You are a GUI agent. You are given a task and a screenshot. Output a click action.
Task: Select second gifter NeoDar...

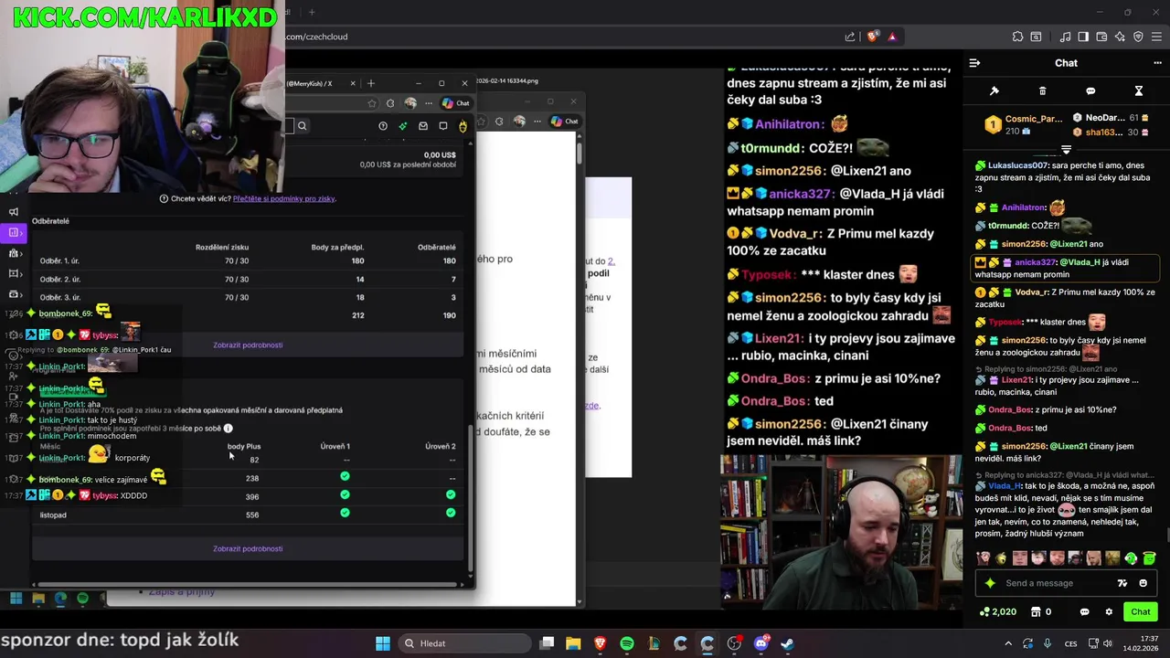[x=1111, y=118]
